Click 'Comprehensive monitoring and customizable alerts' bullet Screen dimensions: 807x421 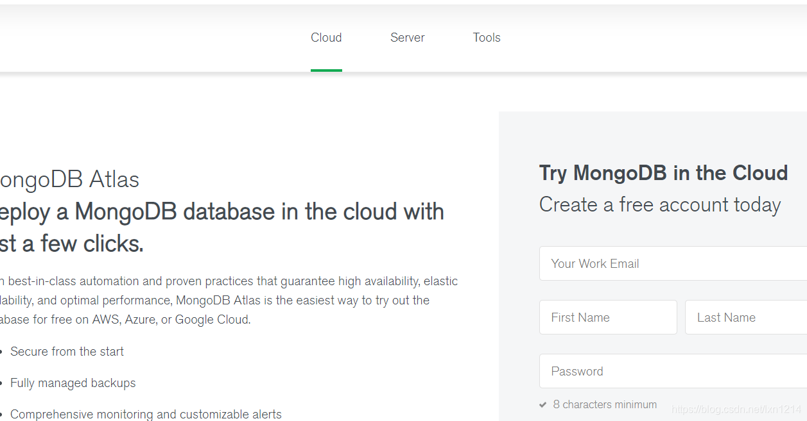146,414
